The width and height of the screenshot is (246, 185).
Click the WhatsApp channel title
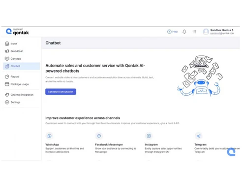(52, 145)
